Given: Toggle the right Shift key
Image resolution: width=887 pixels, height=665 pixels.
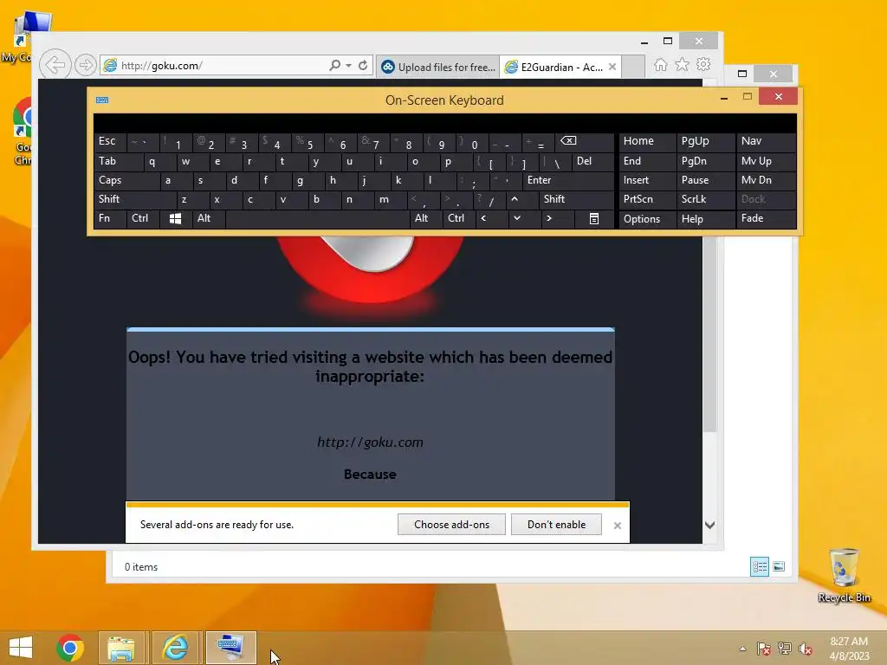Looking at the screenshot, I should coord(576,199).
